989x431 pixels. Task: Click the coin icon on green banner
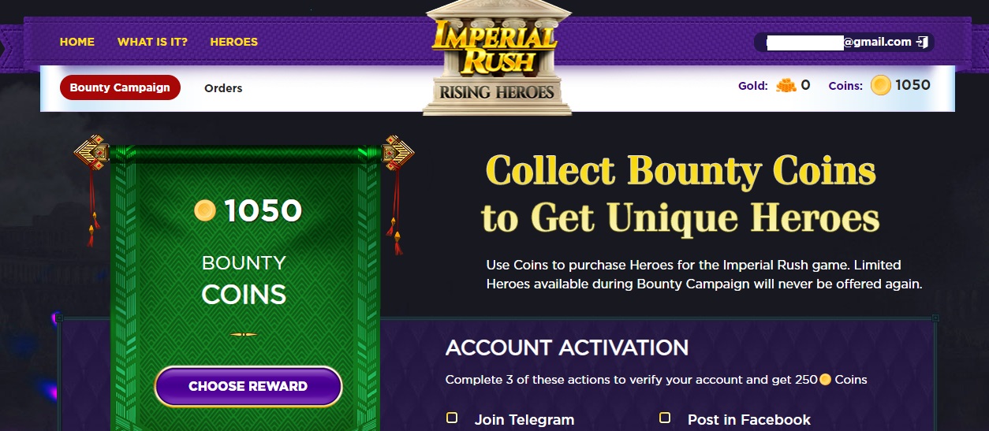(205, 210)
